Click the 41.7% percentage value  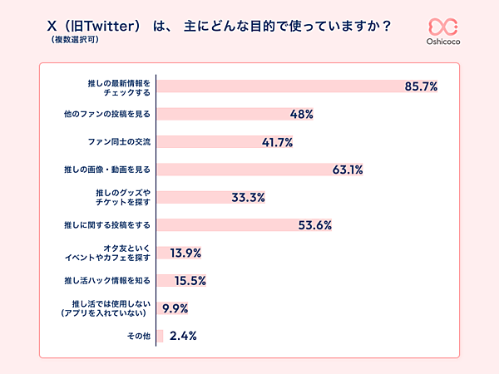click(278, 142)
